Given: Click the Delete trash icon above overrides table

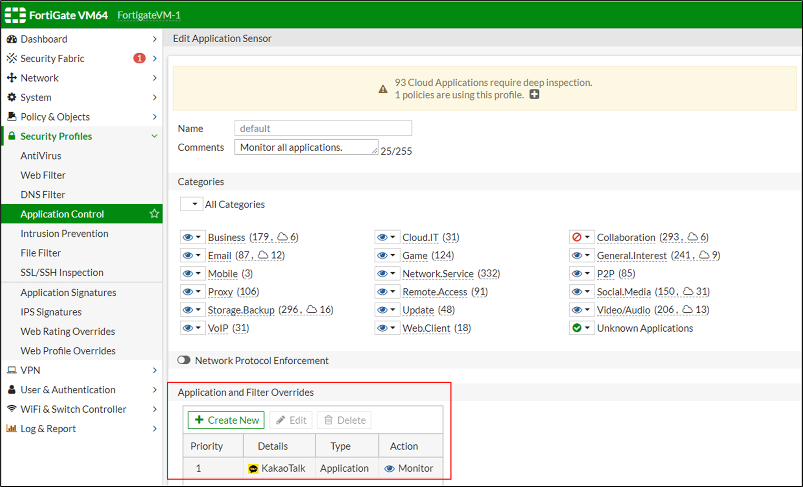Looking at the screenshot, I should (x=329, y=420).
